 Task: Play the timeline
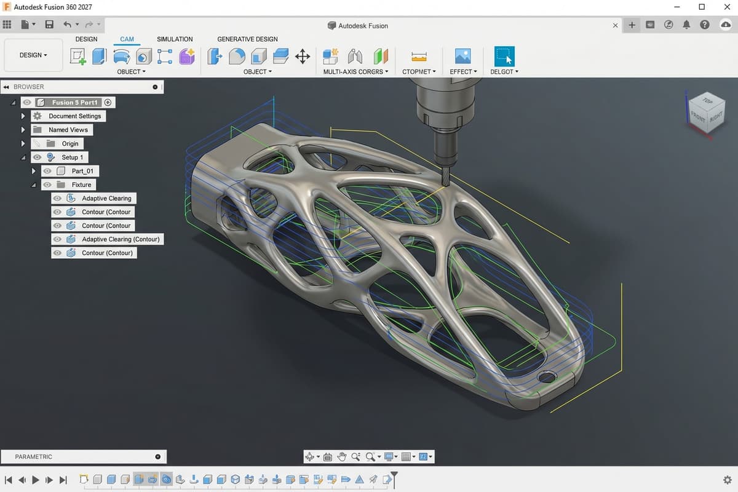pyautogui.click(x=36, y=480)
